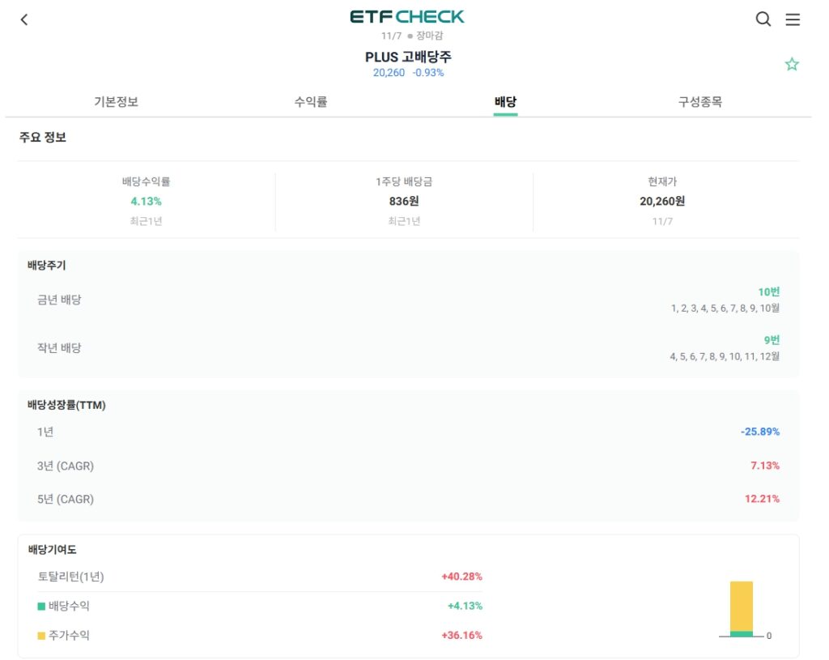
Task: Click months list 1, 2, 3, 4, 5, 6, 7, 8, 9, 10월
Action: coord(725,308)
